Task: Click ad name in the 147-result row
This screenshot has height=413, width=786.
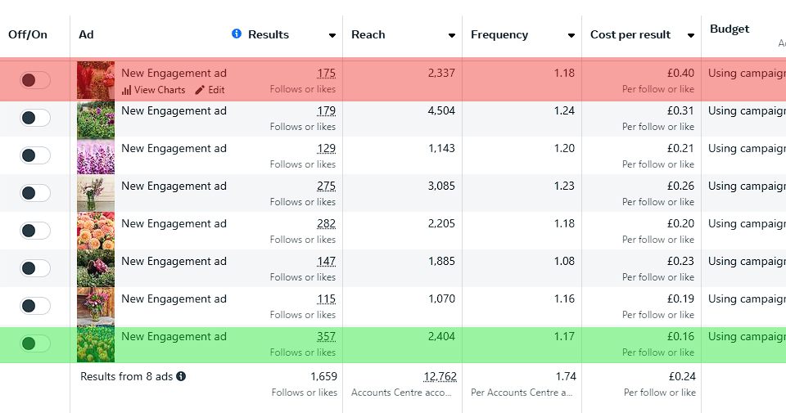Action: pos(174,262)
